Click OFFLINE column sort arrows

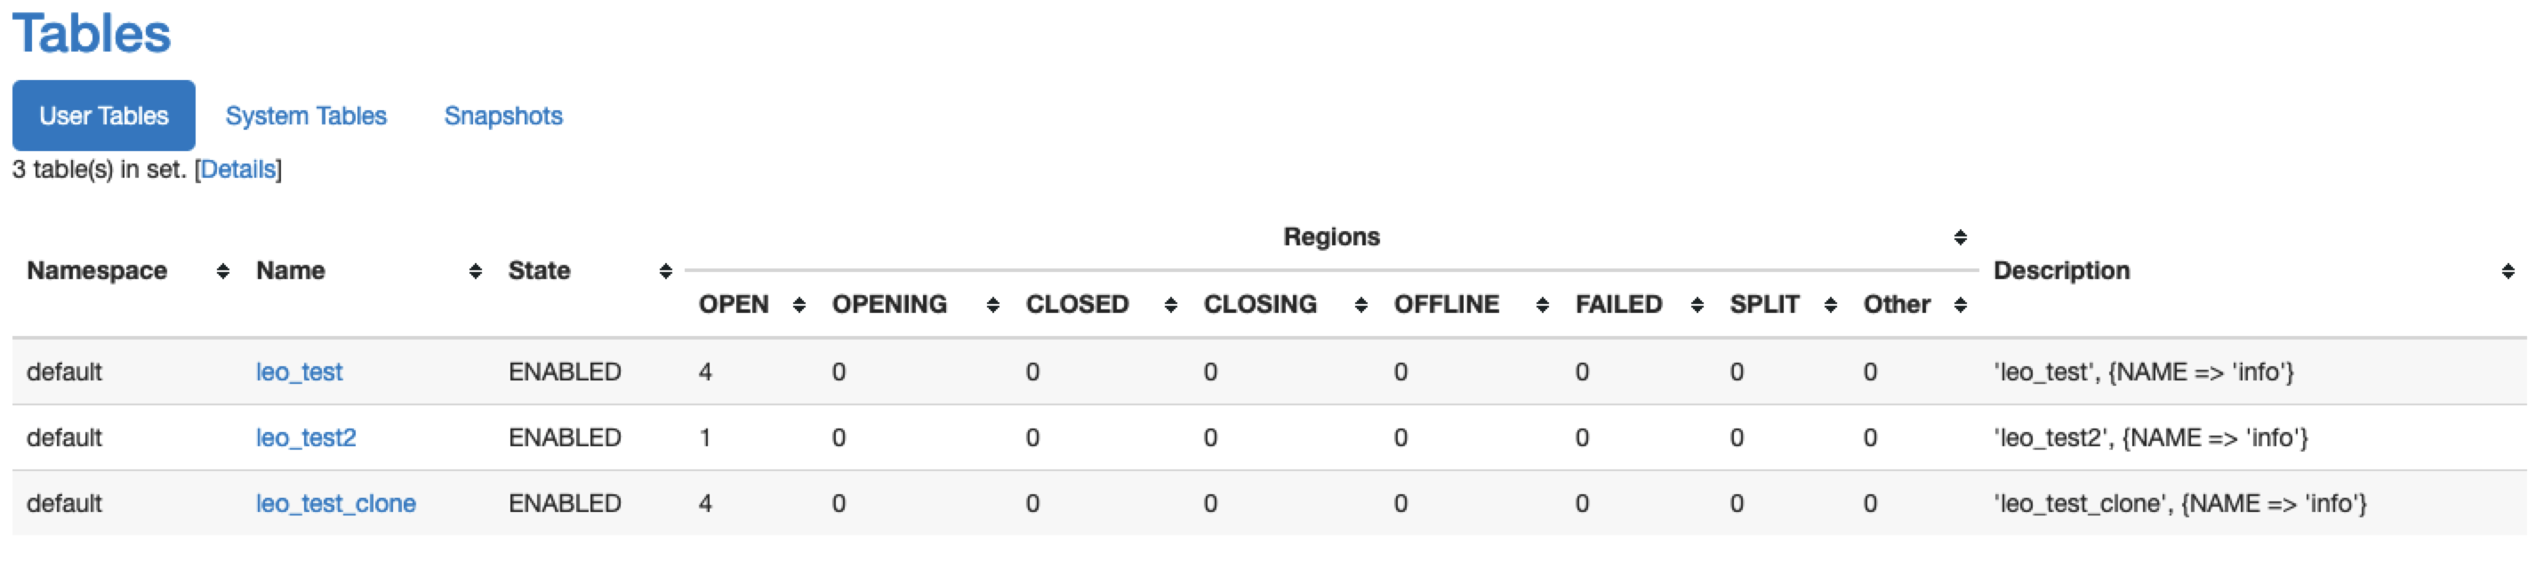click(1543, 305)
